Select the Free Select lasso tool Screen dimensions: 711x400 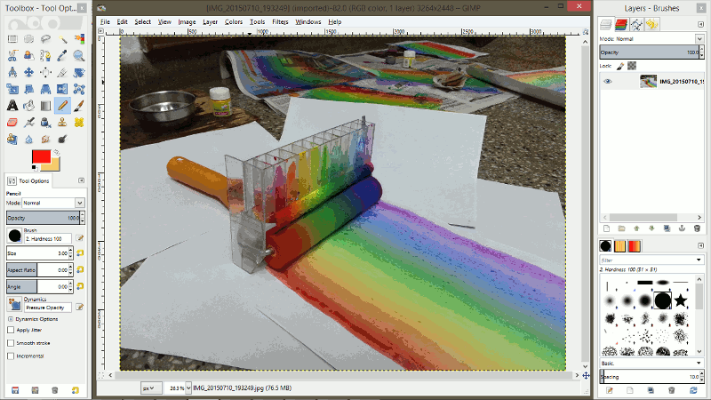(46, 39)
